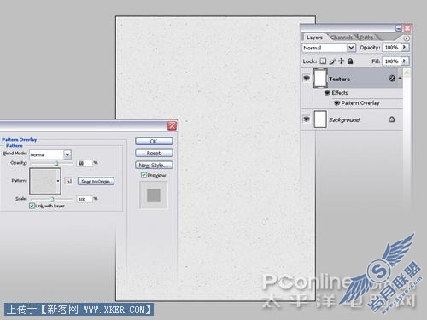The image size is (427, 320).
Task: Collapse the Texture layer effects list
Action: click(x=400, y=78)
